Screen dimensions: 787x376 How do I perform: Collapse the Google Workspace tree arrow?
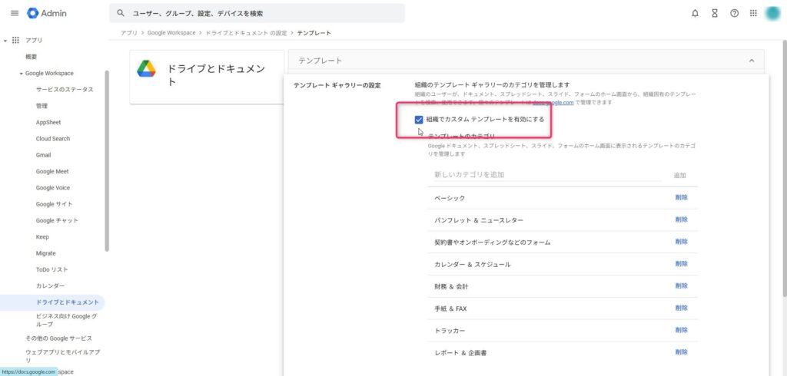click(x=21, y=74)
